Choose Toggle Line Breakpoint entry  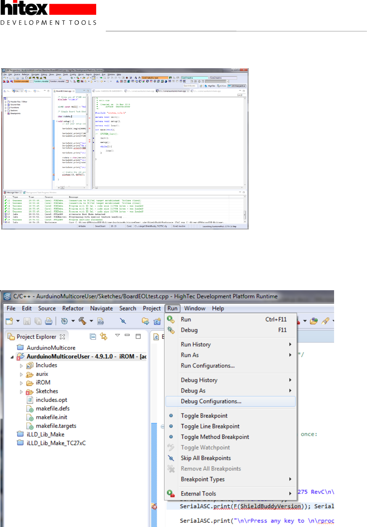click(231, 426)
